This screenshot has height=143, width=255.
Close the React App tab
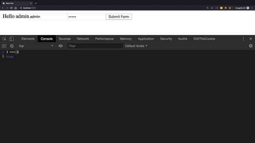point(31,3)
